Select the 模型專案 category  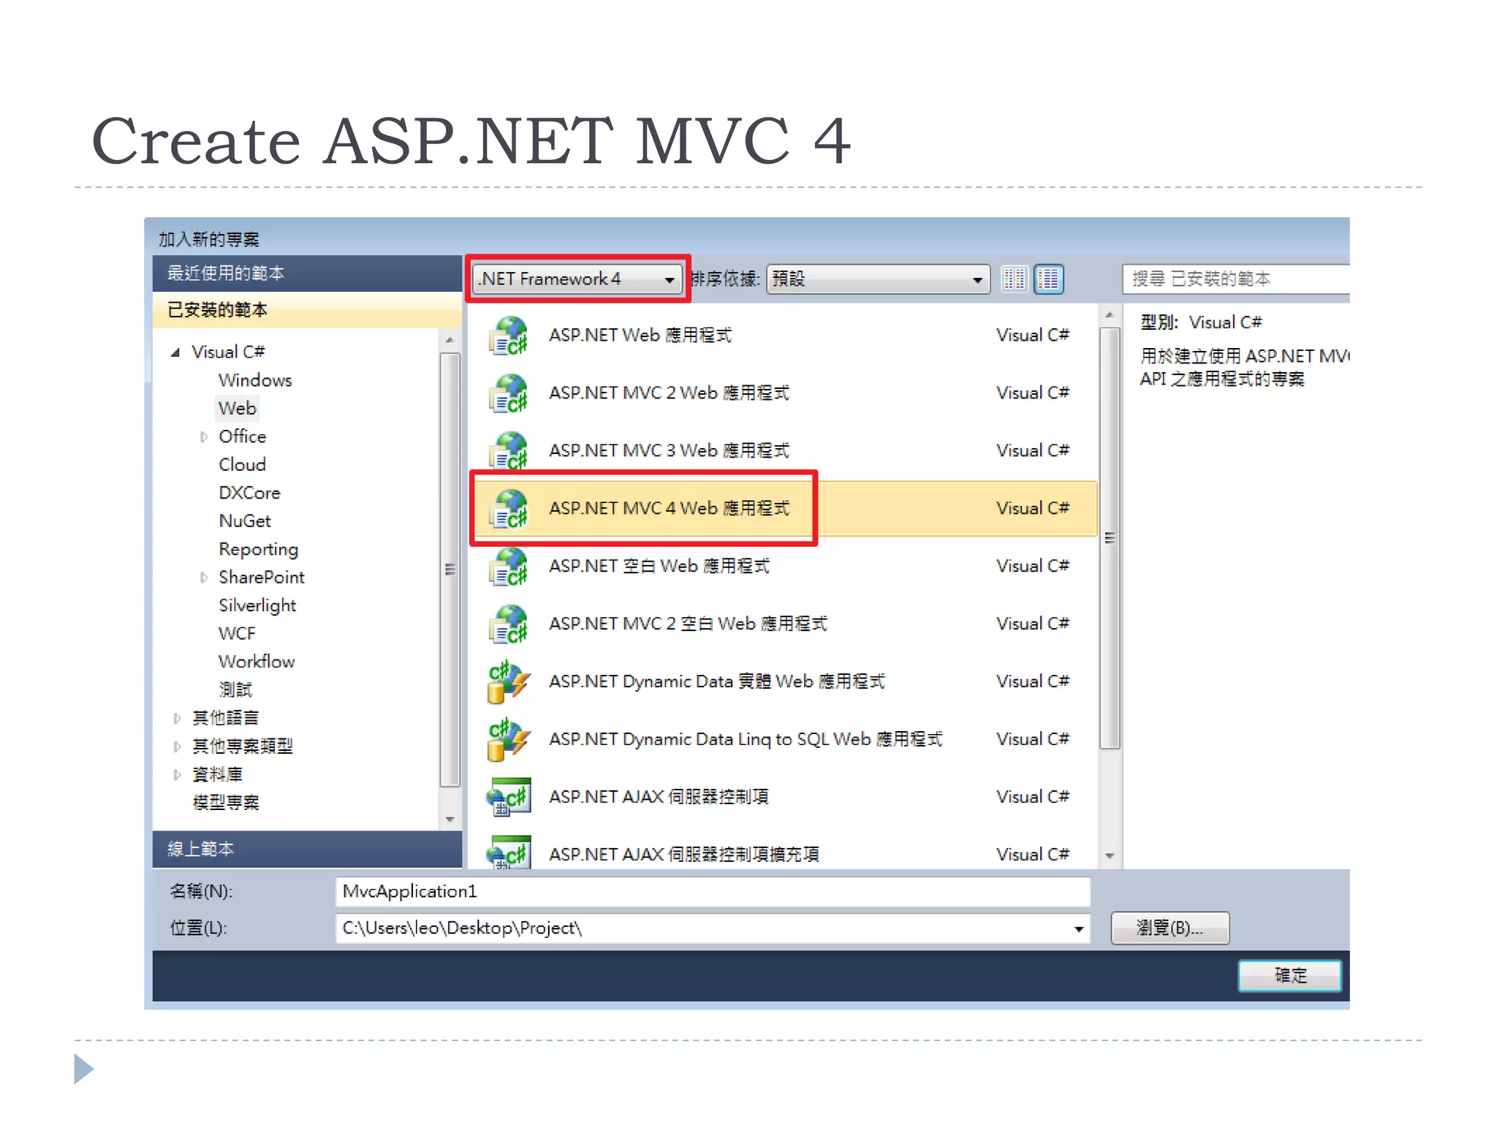226,803
